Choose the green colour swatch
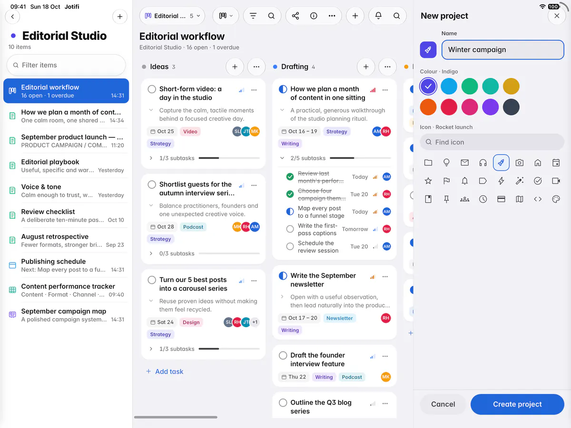Image resolution: width=571 pixels, height=428 pixels. [469, 87]
